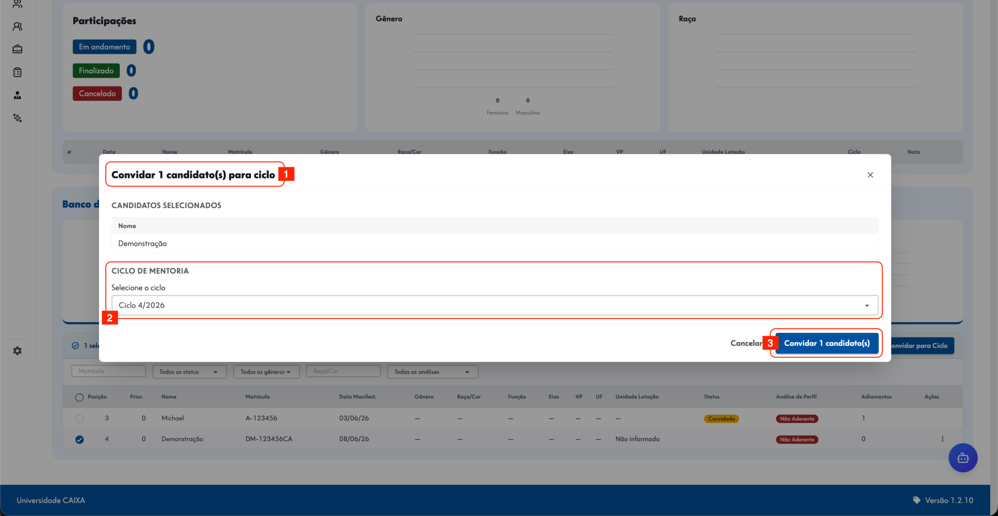The image size is (998, 516).
Task: Open the Todos os gêneros filter
Action: coord(266,372)
